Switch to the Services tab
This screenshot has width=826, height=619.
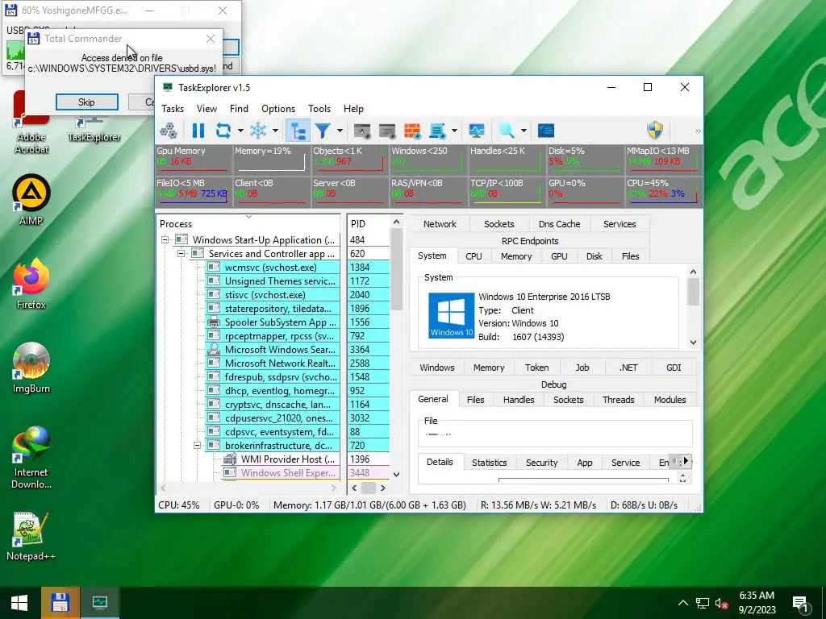coord(619,224)
